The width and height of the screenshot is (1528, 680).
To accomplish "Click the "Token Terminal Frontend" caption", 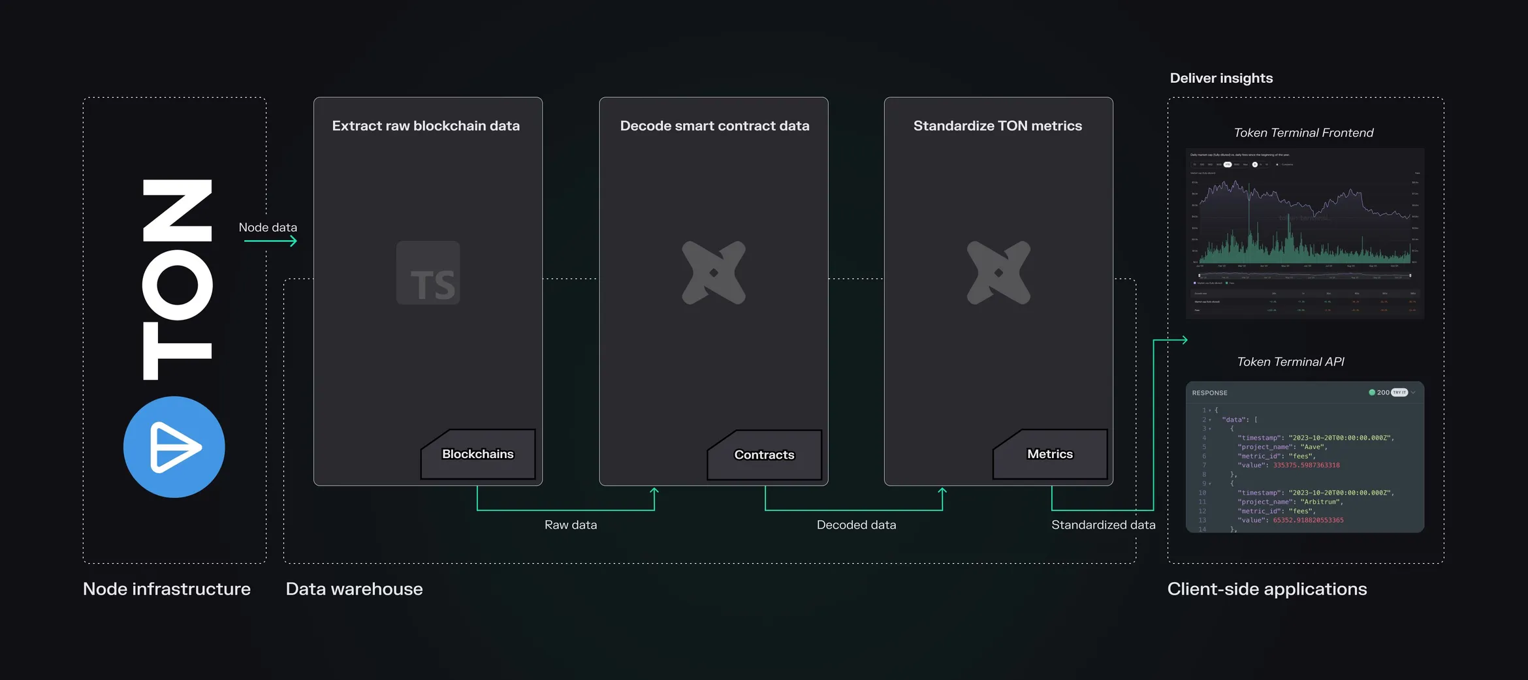I will [1303, 132].
